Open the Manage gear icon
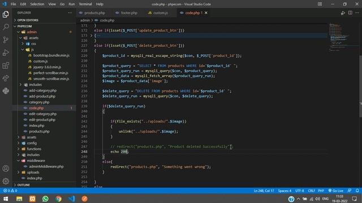 [6, 181]
